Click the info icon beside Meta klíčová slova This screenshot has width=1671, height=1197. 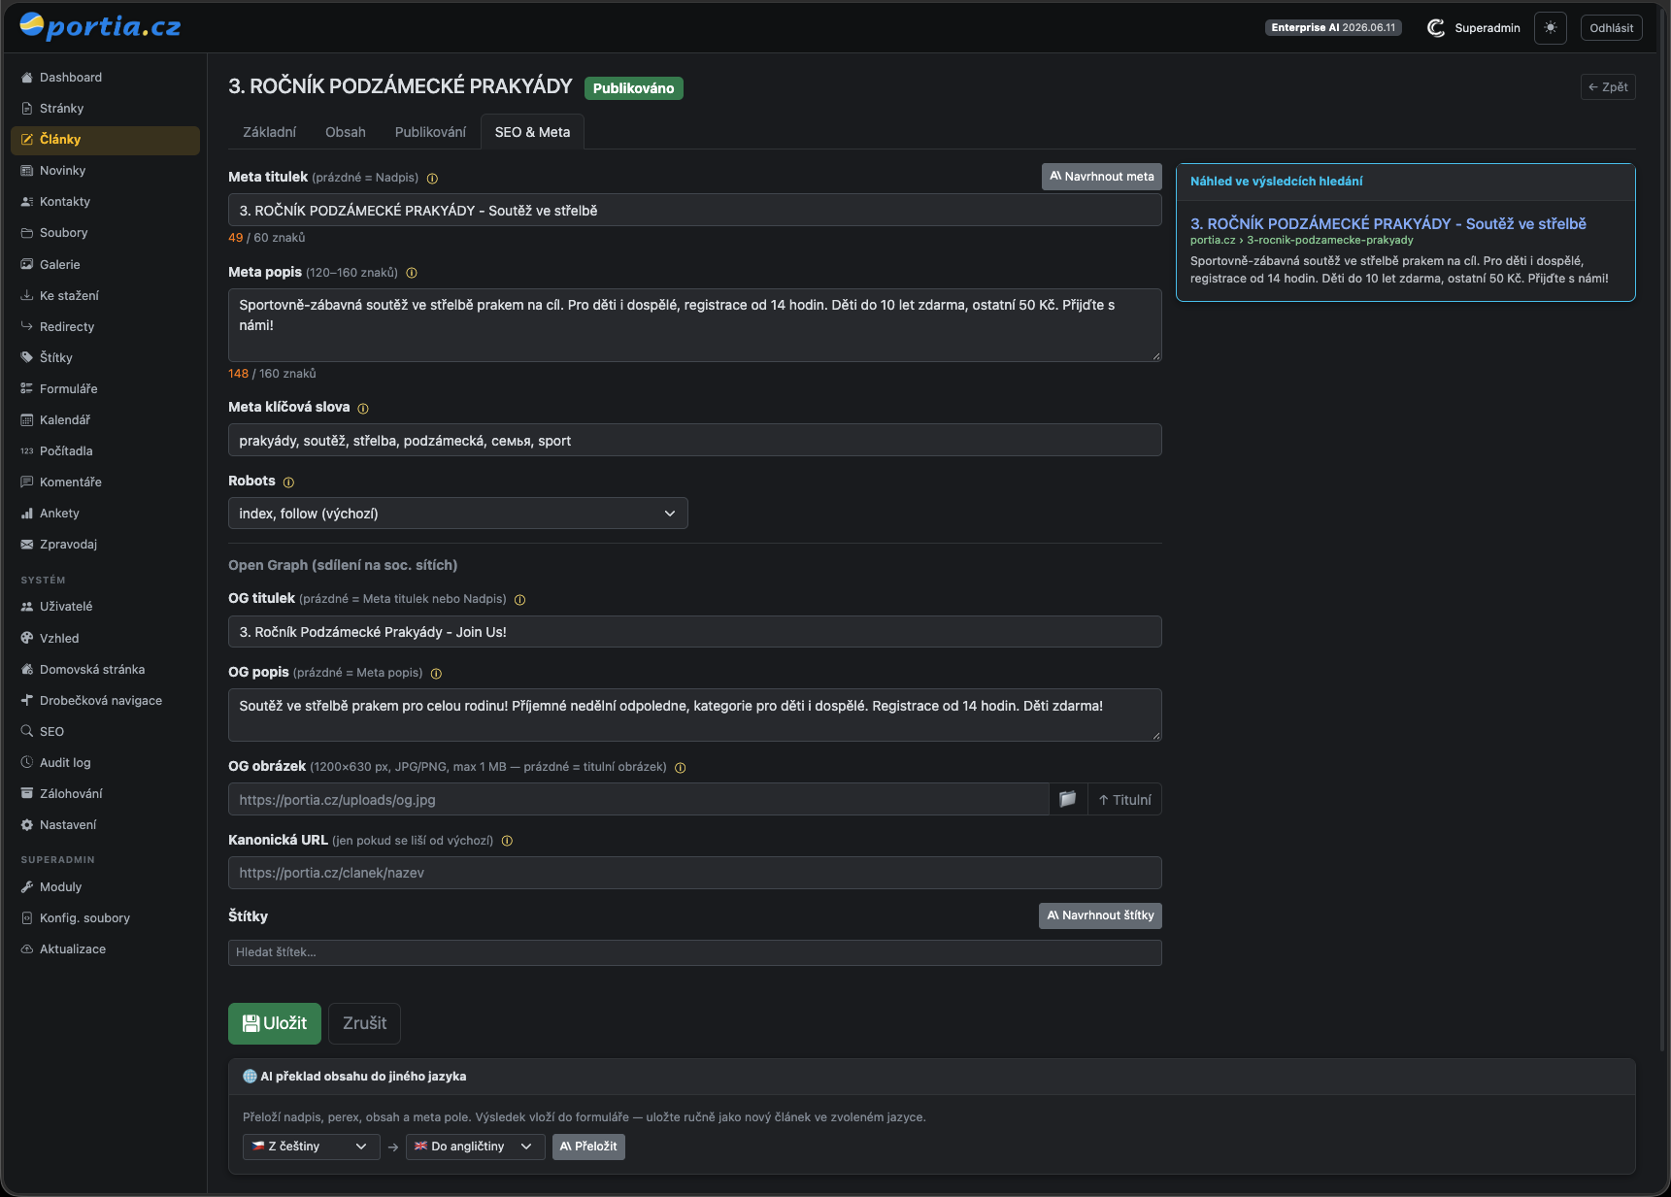[x=363, y=409]
